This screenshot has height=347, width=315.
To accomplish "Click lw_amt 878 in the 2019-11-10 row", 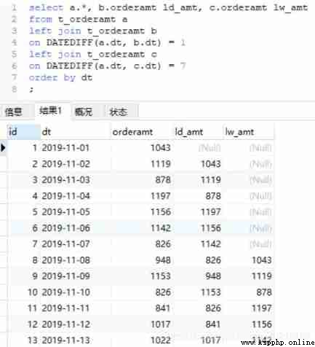I will tap(264, 292).
